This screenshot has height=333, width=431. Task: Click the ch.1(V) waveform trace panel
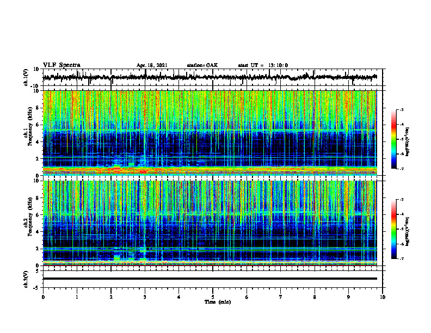tap(213, 77)
